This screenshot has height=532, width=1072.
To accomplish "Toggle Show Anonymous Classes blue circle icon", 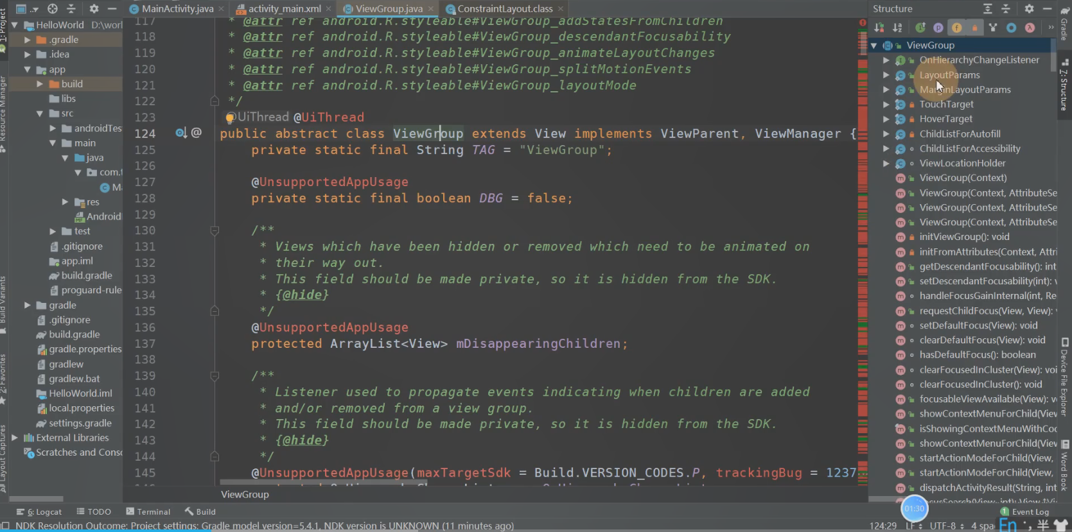I will click(1012, 28).
